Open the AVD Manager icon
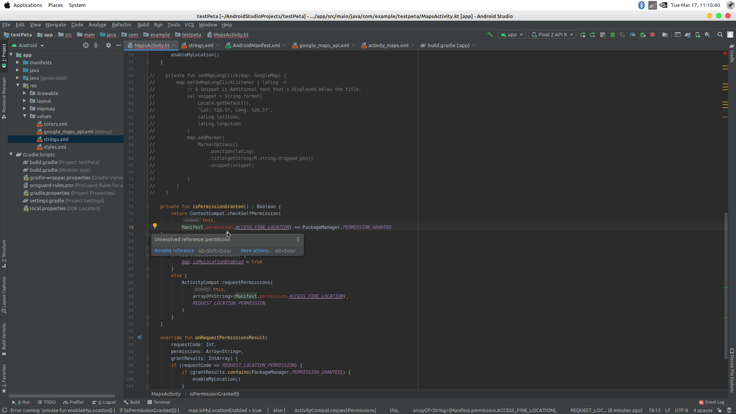 698,34
